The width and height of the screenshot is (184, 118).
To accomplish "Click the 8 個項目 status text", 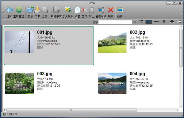I will pos(12,114).
